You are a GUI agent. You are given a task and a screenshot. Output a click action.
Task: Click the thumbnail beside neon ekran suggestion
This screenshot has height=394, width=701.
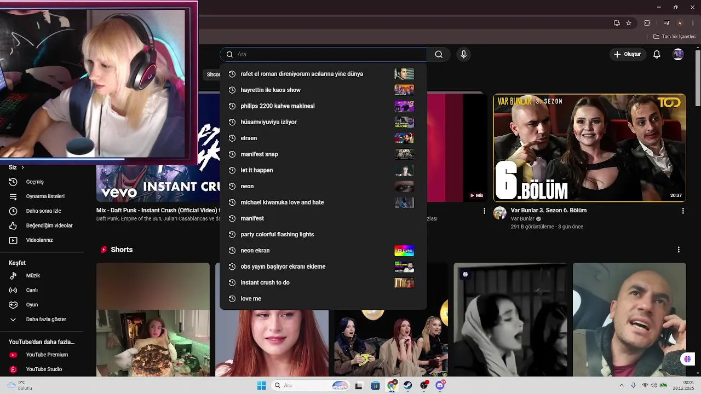tap(404, 251)
